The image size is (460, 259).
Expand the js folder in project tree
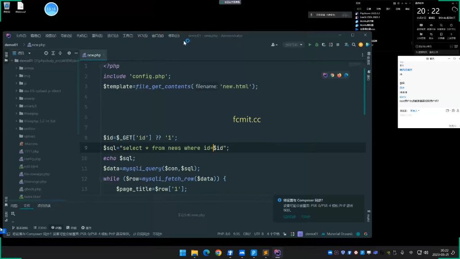click(17, 83)
